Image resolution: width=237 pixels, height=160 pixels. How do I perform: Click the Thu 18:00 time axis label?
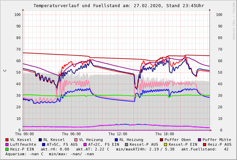164,134
